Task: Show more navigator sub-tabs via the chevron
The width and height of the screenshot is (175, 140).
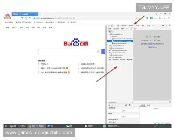Action: pos(127,29)
